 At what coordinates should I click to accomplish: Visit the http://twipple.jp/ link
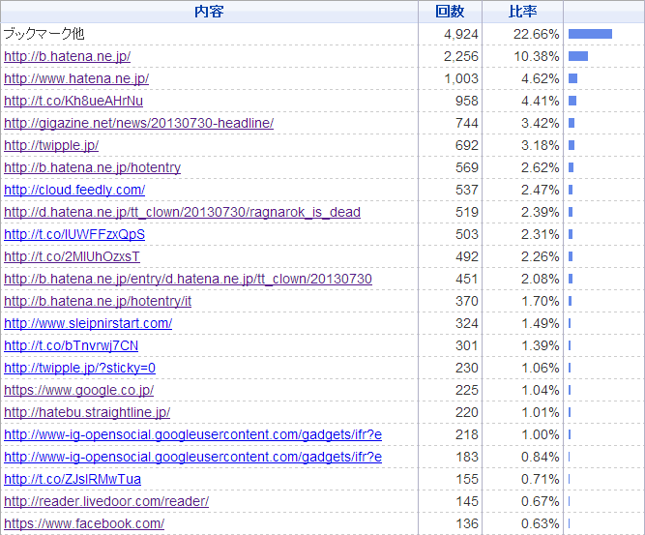(51, 145)
